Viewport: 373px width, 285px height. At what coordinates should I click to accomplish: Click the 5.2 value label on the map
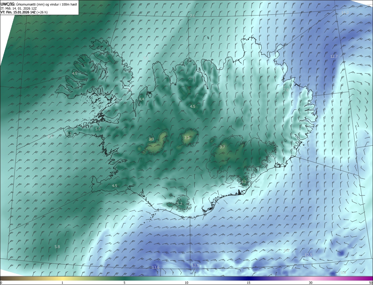(180, 203)
